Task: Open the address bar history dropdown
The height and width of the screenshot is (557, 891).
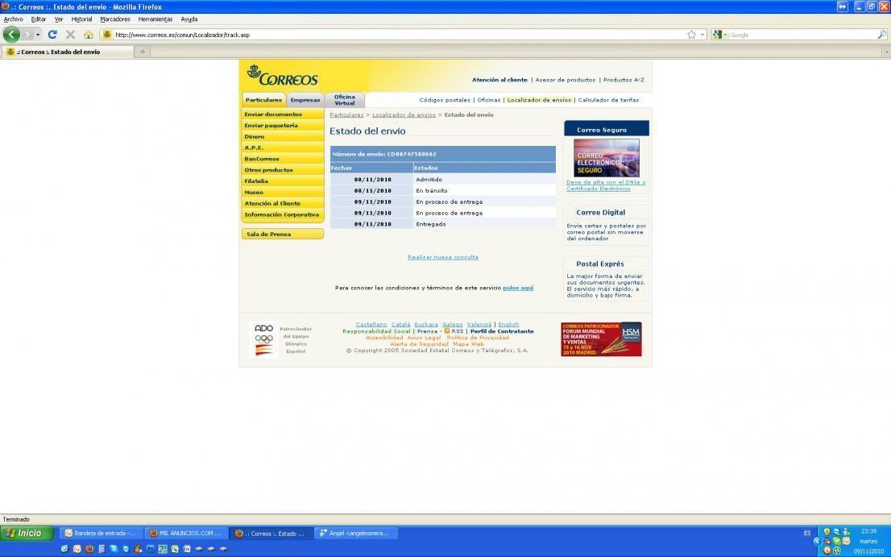Action: [x=702, y=35]
